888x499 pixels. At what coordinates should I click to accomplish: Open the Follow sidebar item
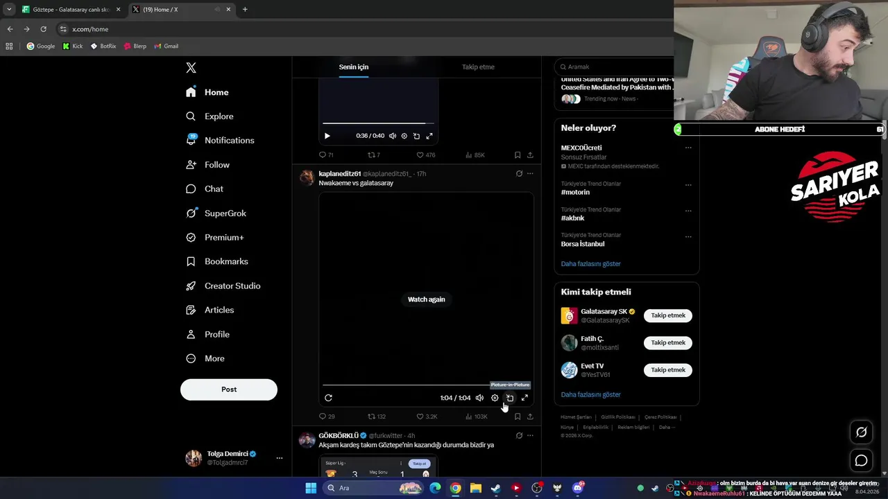coord(207,165)
